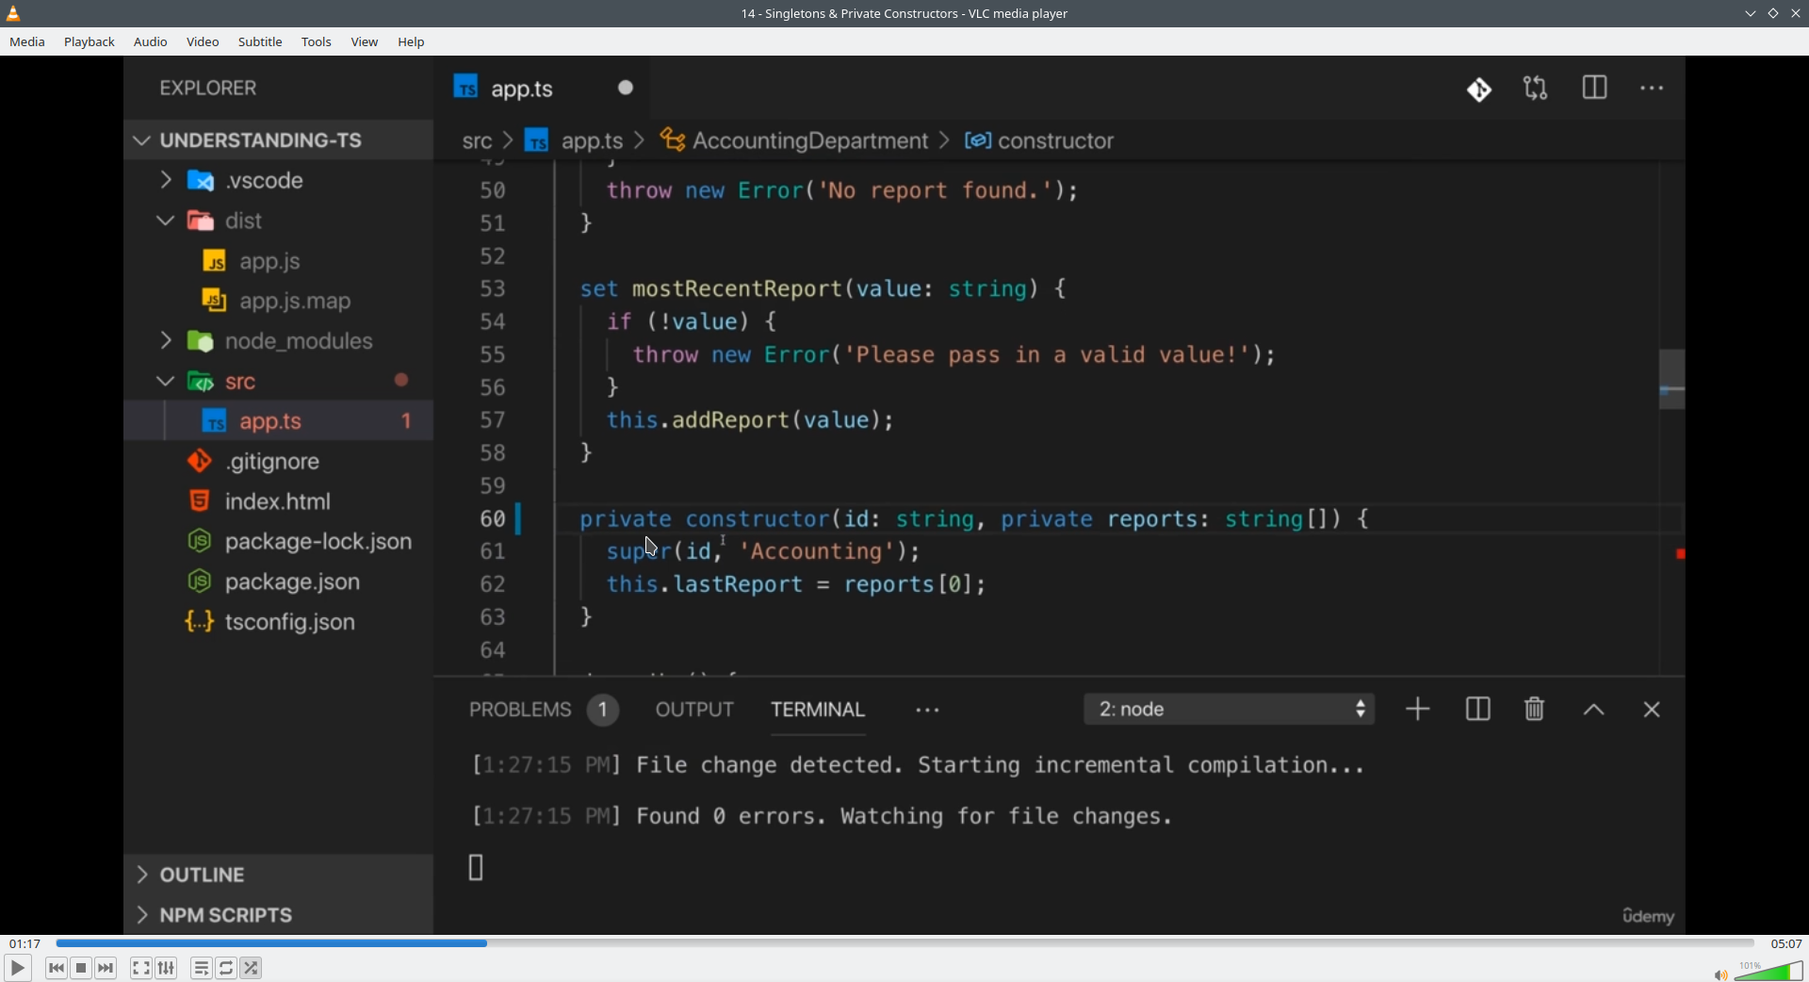Click AccountingDepartment breadcrumb

click(795, 141)
